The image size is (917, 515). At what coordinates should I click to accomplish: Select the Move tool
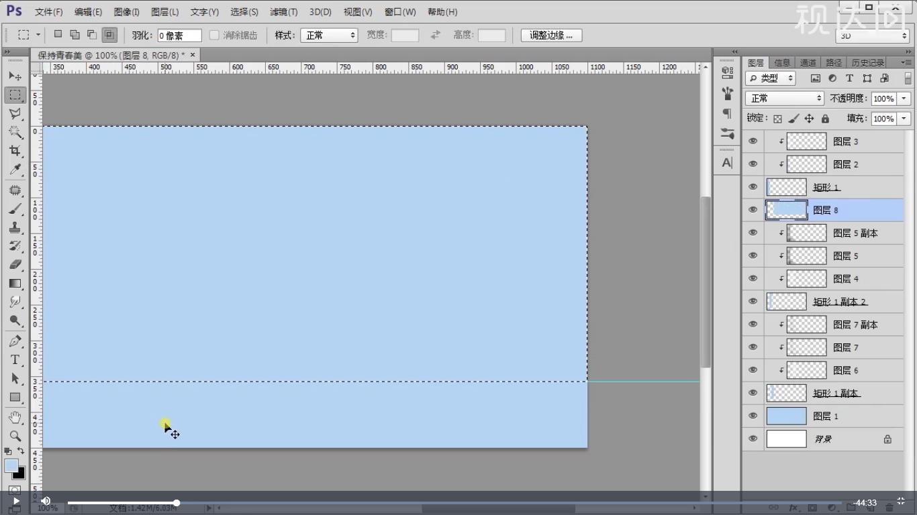(15, 76)
